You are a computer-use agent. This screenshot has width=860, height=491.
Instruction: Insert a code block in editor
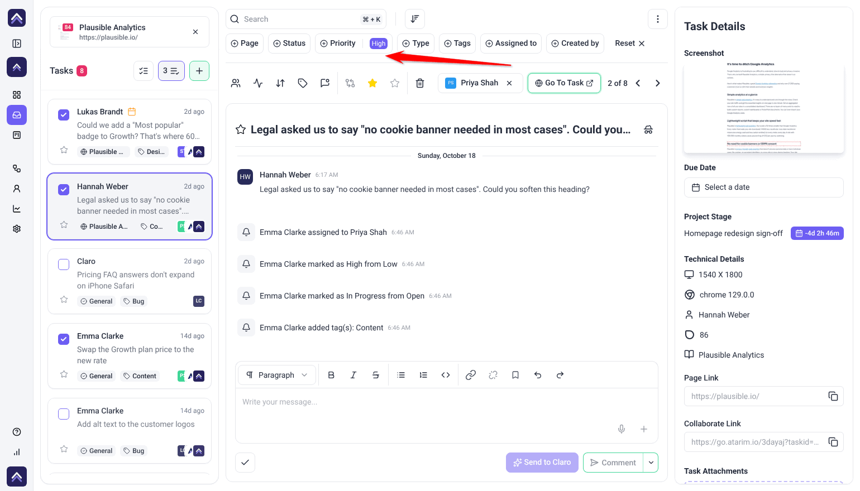click(x=446, y=375)
